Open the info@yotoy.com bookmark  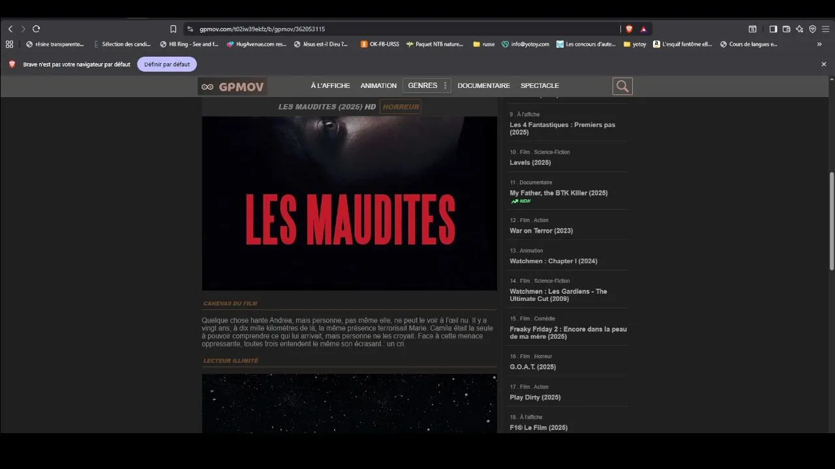coord(525,44)
